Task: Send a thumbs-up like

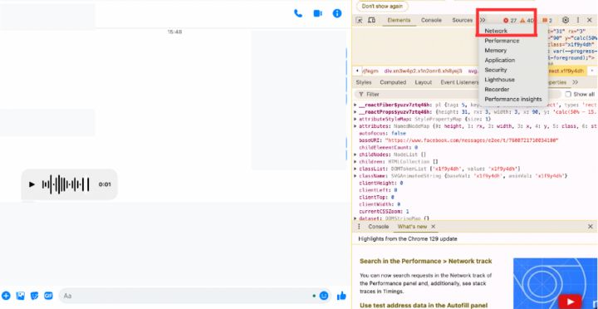Action: [341, 295]
